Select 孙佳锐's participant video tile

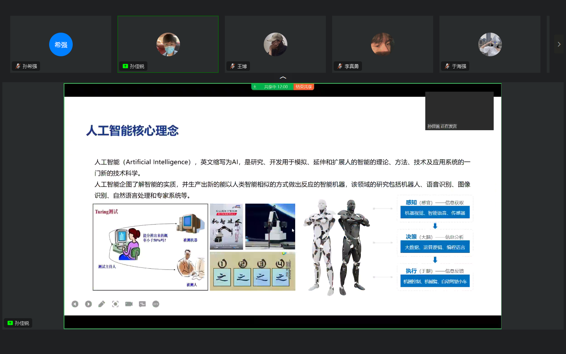tap(168, 44)
